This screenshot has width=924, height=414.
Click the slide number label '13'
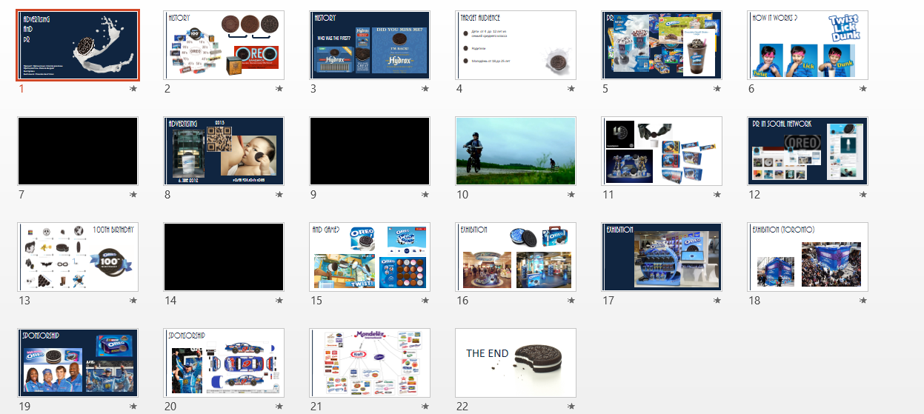point(24,301)
